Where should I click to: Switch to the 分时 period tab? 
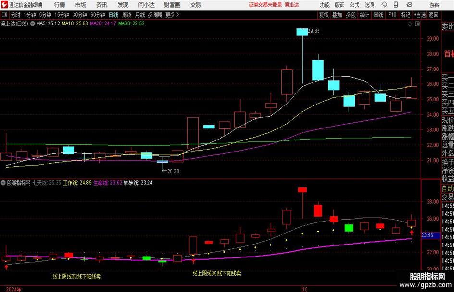click(16, 15)
